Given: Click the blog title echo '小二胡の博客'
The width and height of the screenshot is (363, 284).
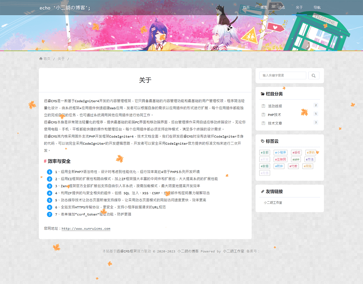Looking at the screenshot, I should tap(65, 7).
